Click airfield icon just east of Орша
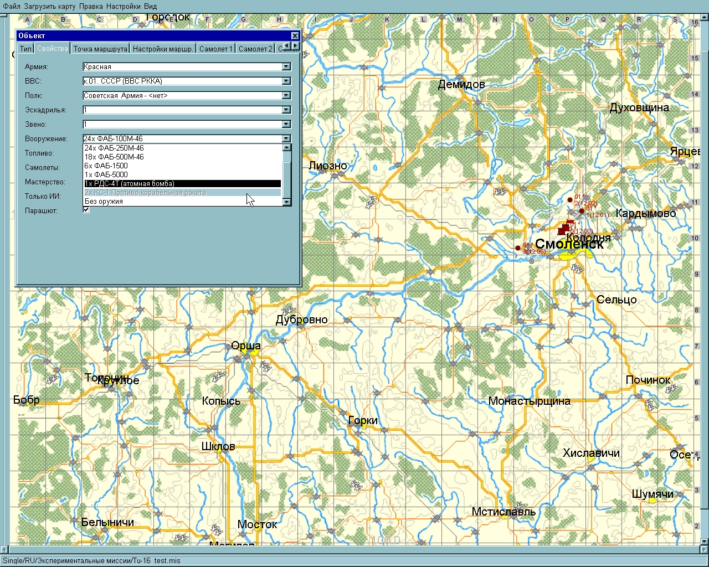 click(x=266, y=366)
